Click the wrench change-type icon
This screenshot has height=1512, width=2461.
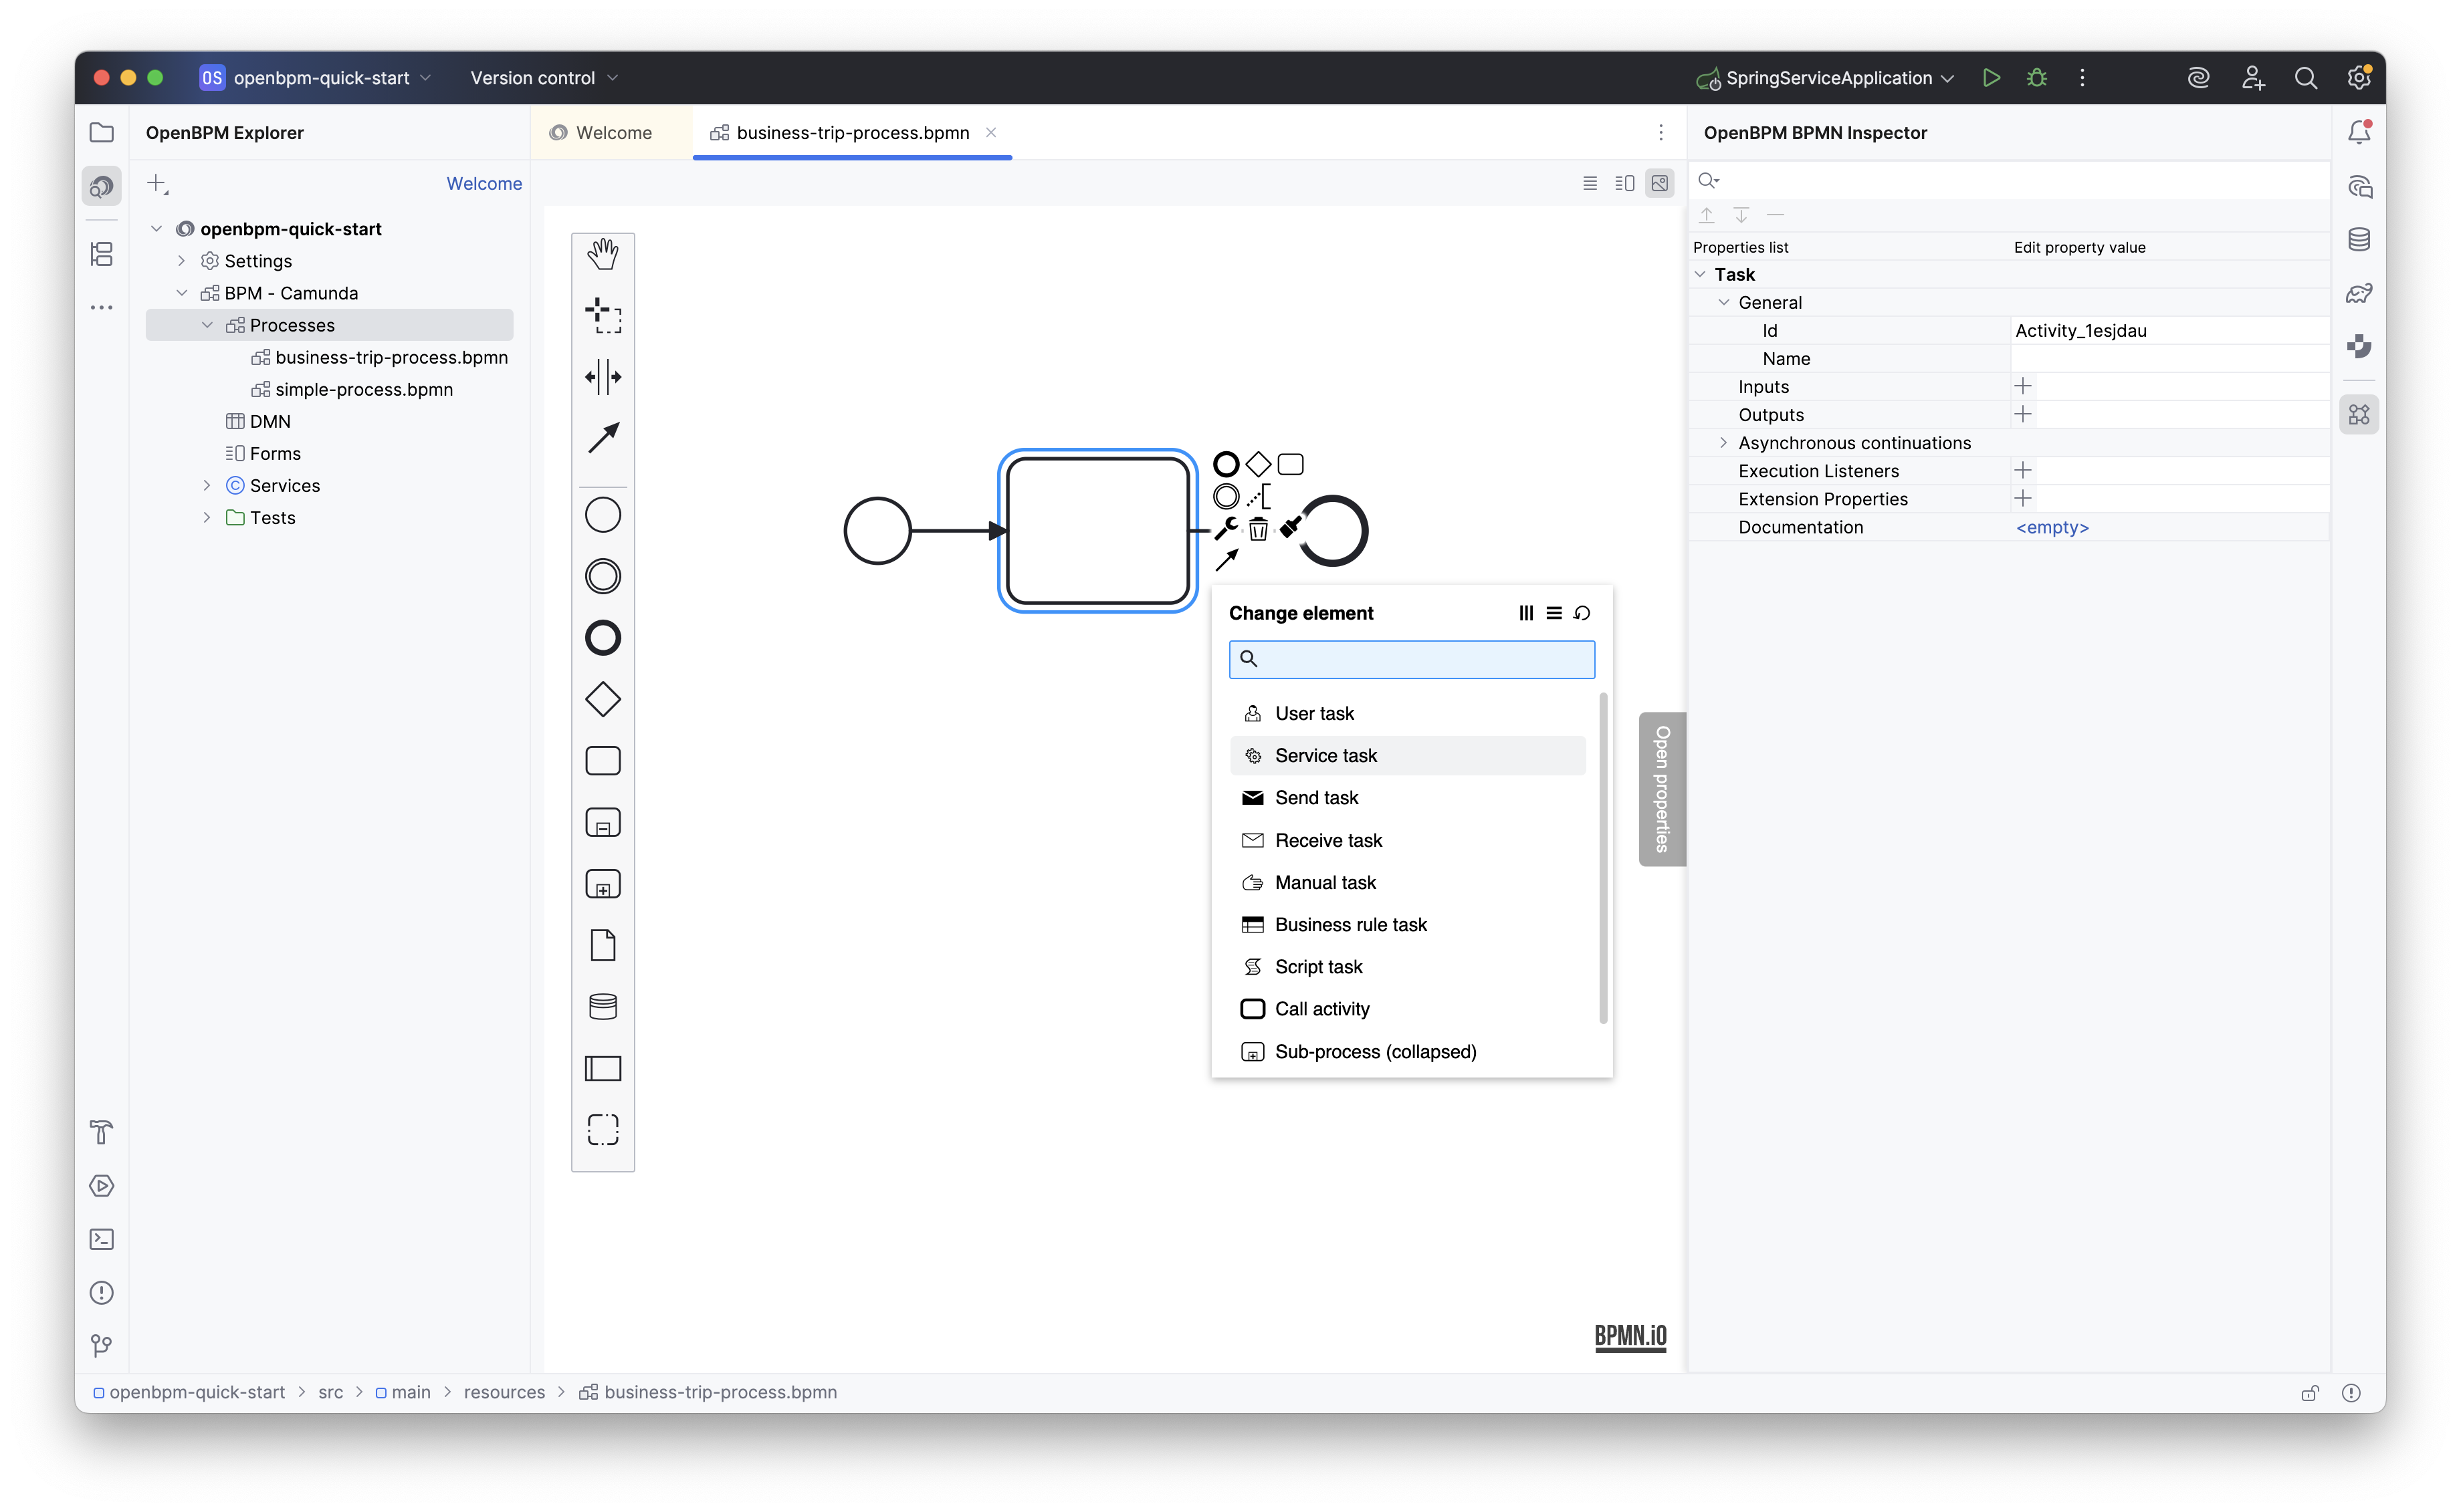[1226, 529]
